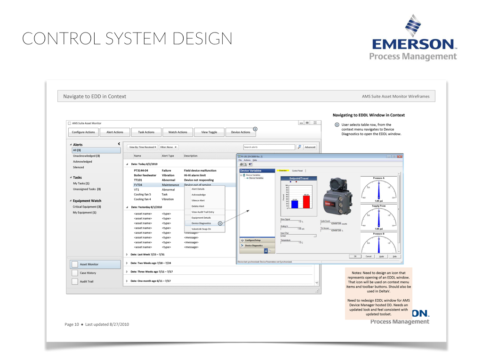Image resolution: width=482 pixels, height=362 pixels.
Task: Expand the Date: Three Weeks ago group
Action: [127, 272]
